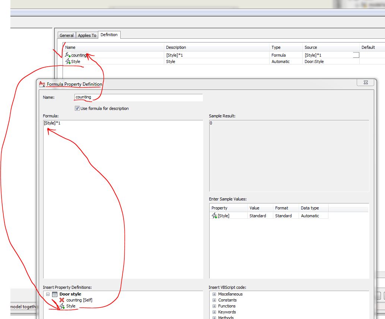385x319 pixels.
Task: Select the Door style sheet icon
Action: click(54, 294)
